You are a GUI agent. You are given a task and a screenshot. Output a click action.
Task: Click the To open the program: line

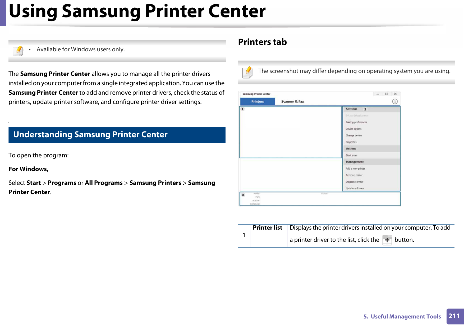(x=39, y=155)
